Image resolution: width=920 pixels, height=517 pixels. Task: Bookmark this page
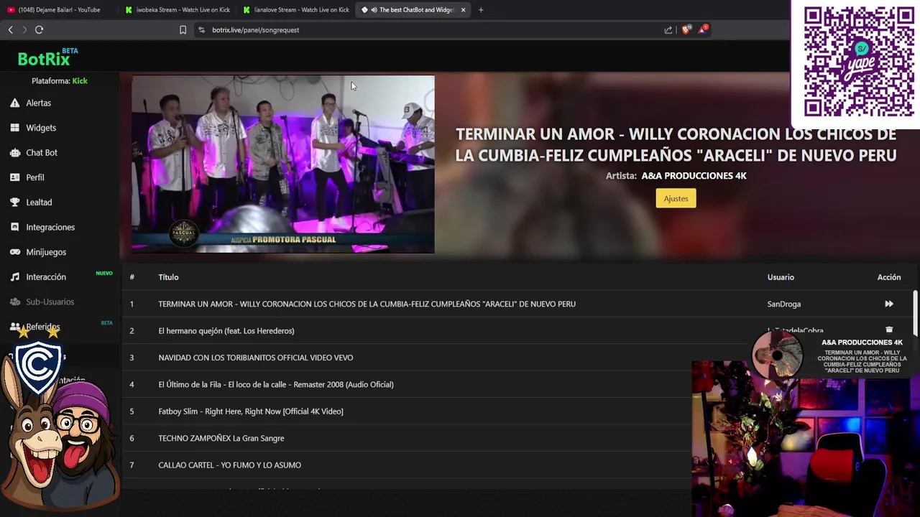(183, 29)
